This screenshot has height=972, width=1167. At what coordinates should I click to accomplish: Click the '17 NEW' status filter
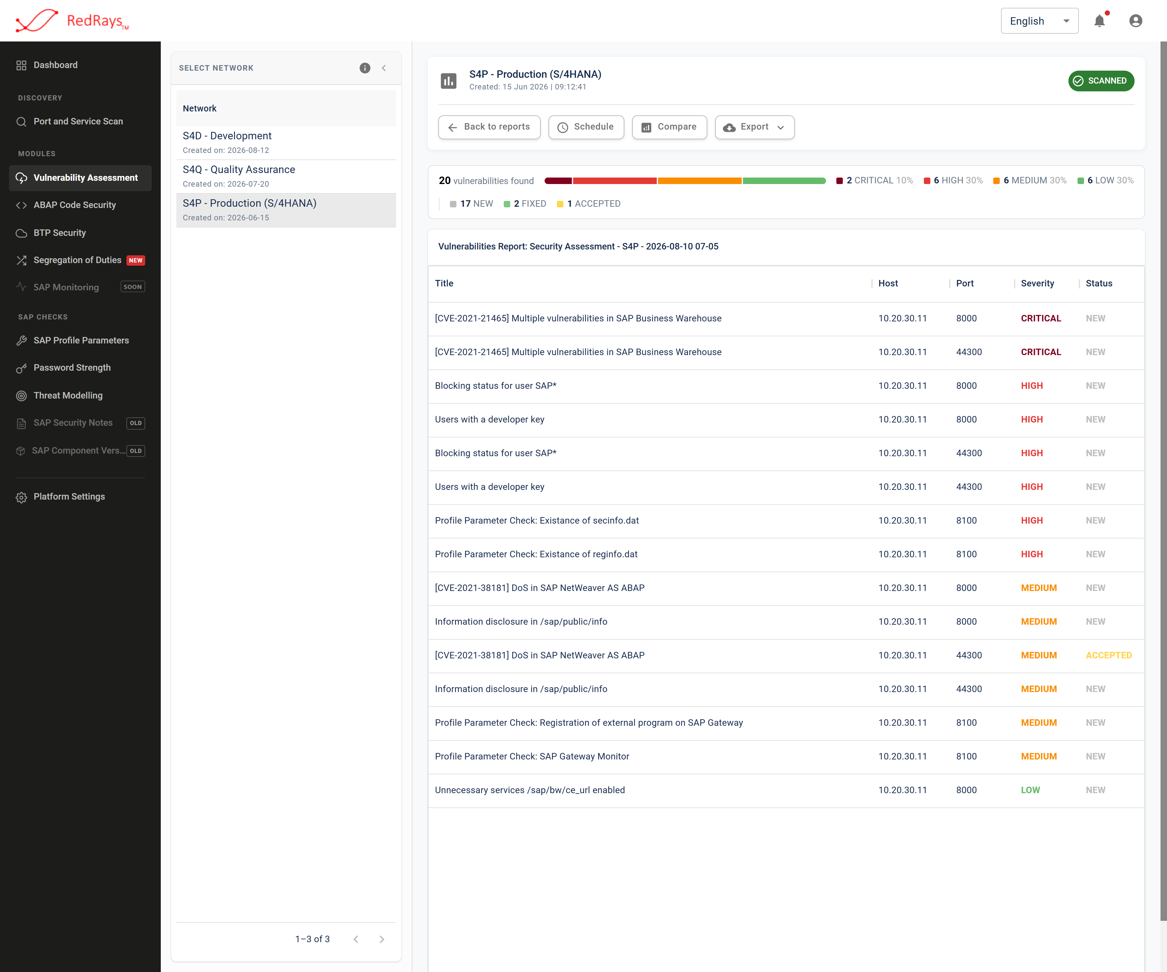click(x=471, y=204)
